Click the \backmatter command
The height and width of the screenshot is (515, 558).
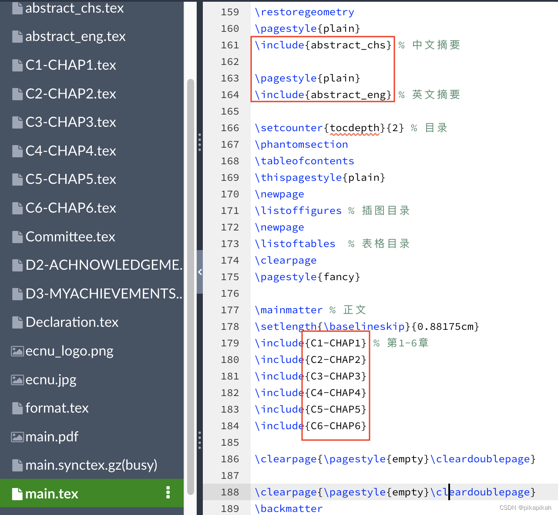[289, 509]
